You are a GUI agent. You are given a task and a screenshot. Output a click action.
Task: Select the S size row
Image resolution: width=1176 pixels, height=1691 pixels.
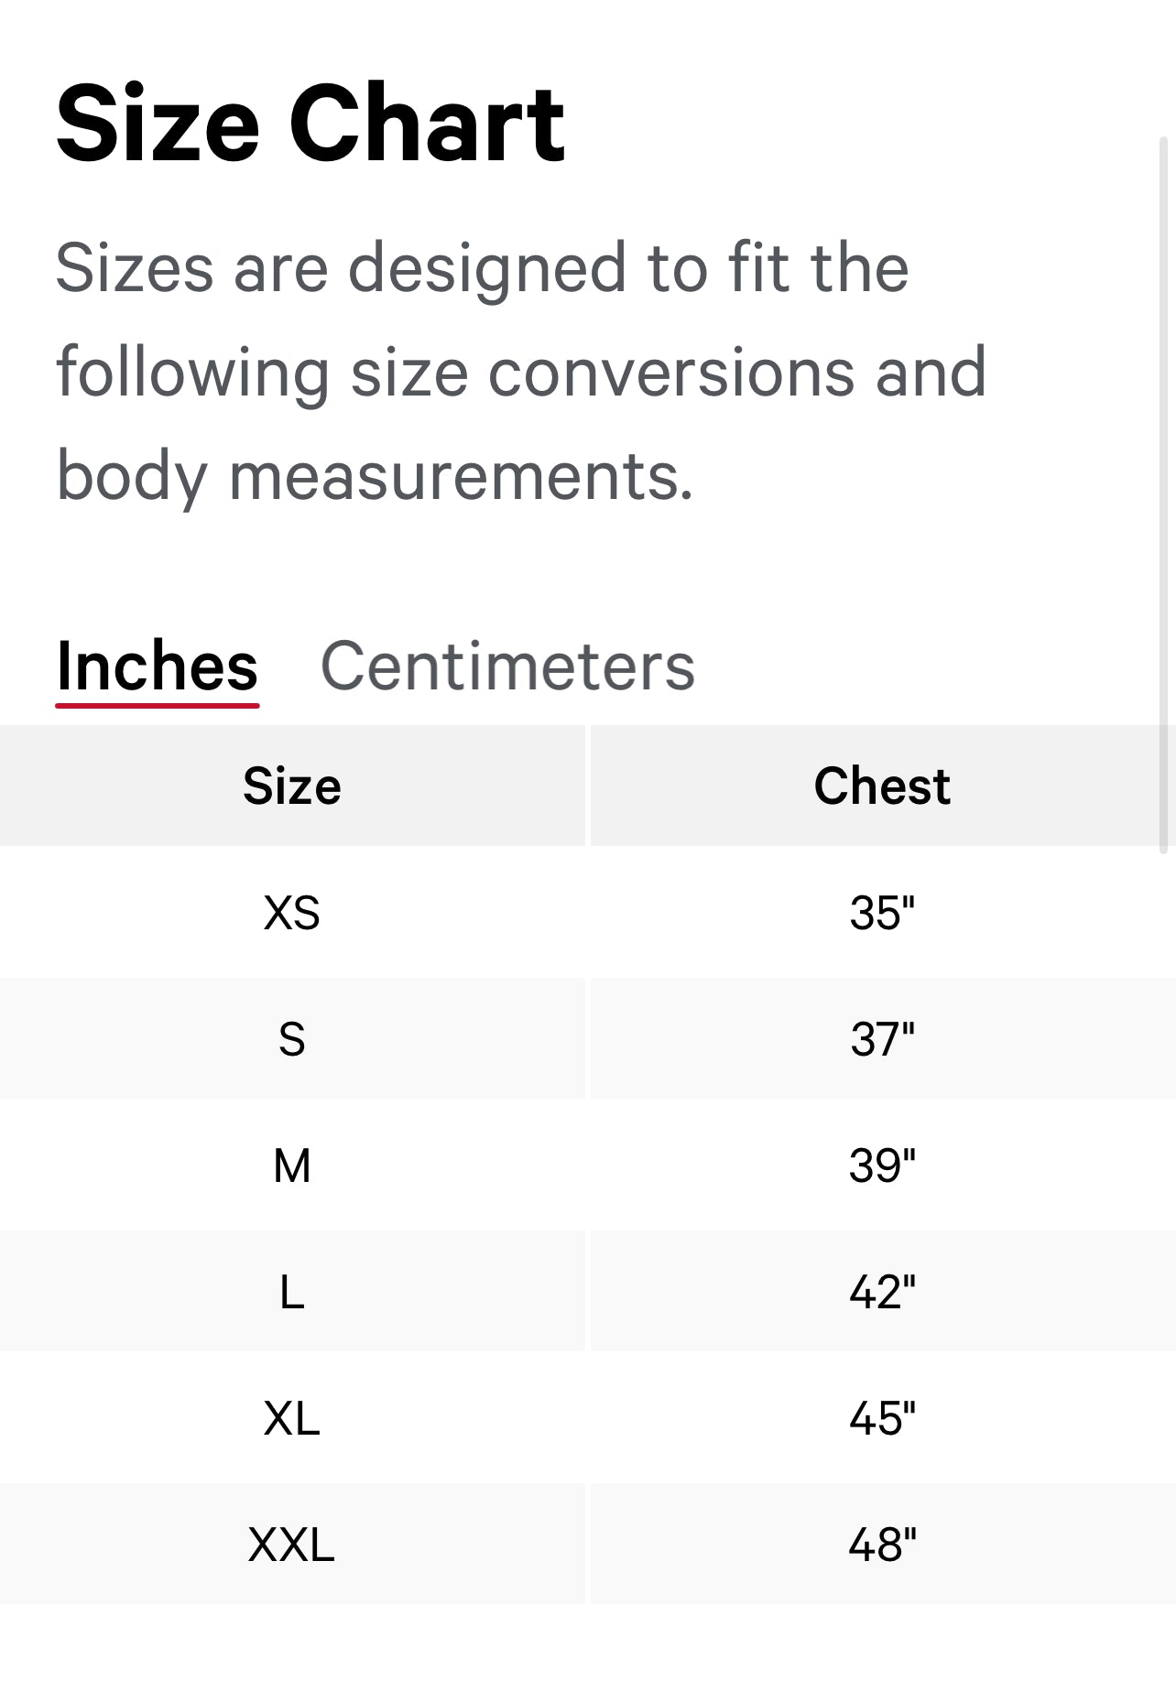pos(290,1039)
